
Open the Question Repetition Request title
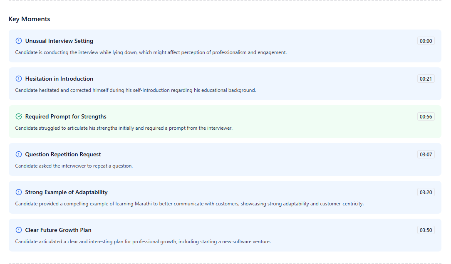coord(63,154)
